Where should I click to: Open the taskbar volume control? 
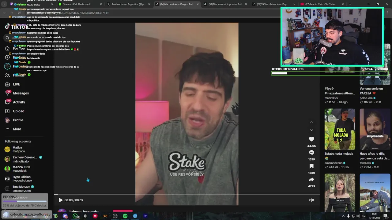358,216
